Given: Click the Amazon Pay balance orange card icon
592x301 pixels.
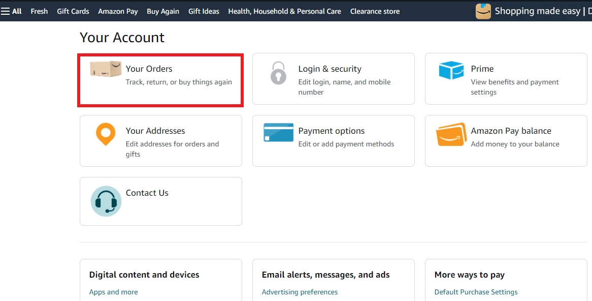Looking at the screenshot, I should [x=451, y=134].
